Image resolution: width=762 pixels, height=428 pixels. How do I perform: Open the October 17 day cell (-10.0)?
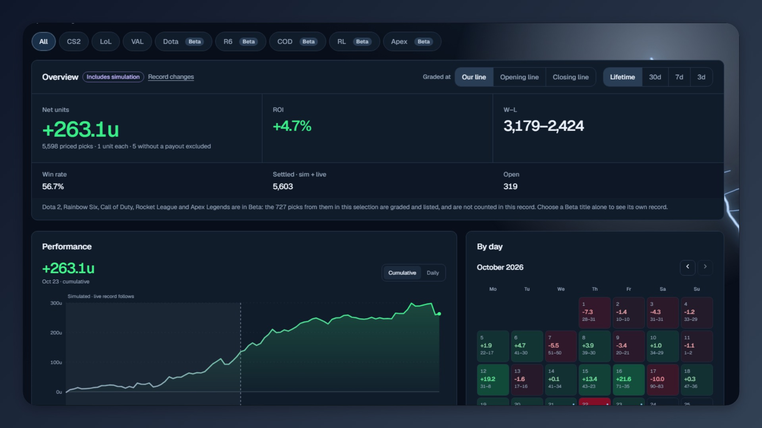[x=663, y=380]
